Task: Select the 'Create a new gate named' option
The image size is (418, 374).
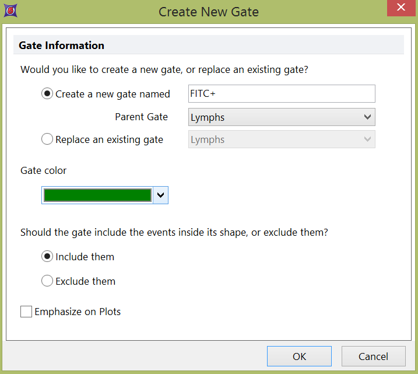Action: [x=47, y=94]
